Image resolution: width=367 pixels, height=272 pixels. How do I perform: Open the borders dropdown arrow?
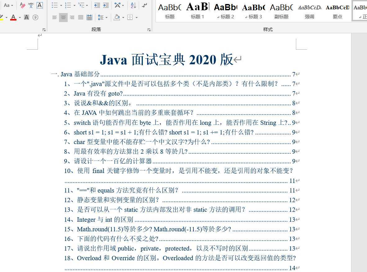click(136, 17)
